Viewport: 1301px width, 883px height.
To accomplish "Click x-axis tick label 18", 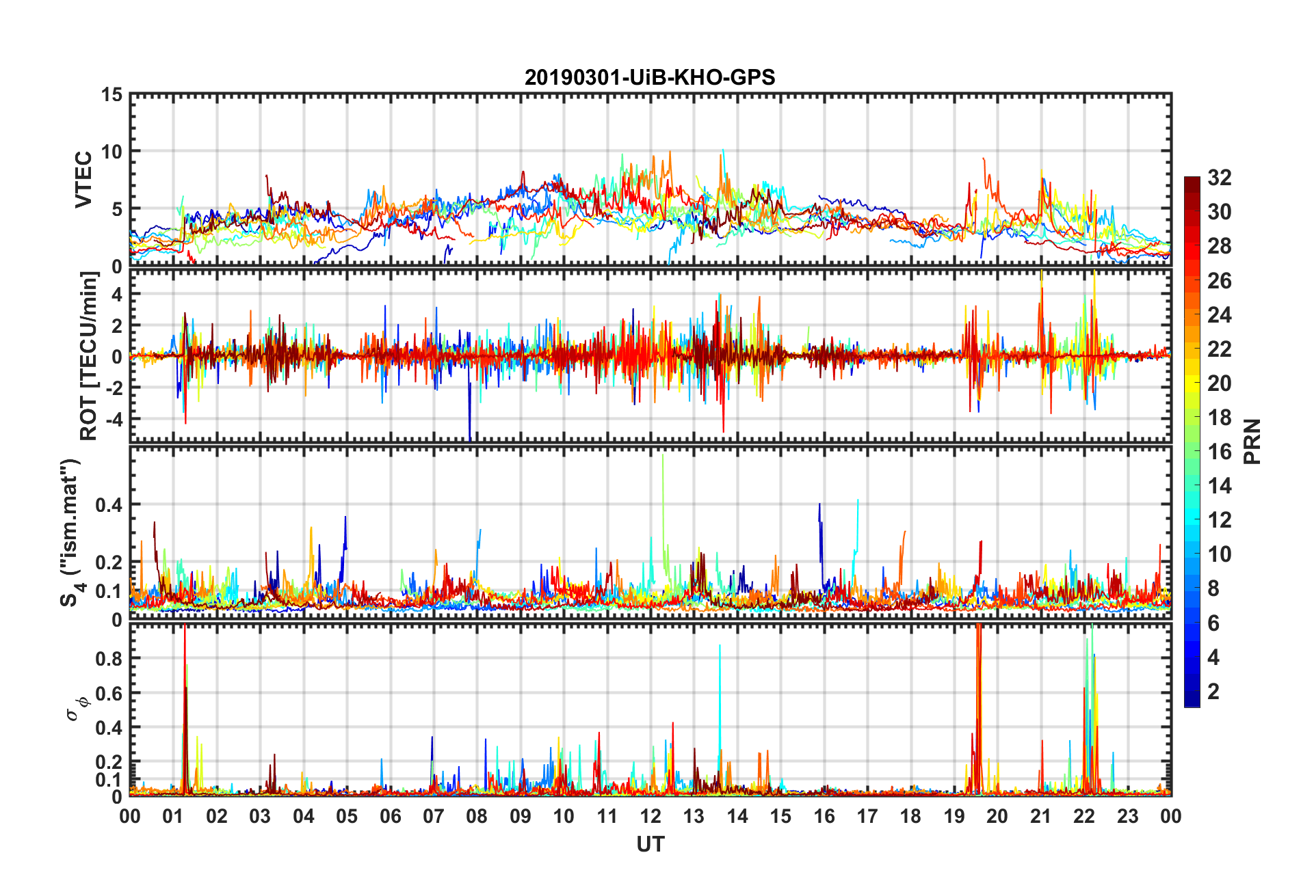I will click(x=910, y=816).
